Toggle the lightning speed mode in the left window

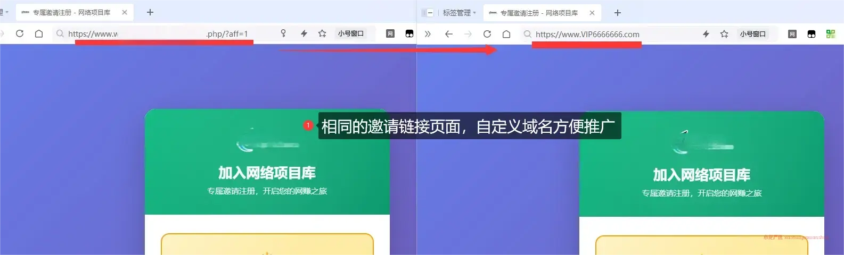pos(304,33)
